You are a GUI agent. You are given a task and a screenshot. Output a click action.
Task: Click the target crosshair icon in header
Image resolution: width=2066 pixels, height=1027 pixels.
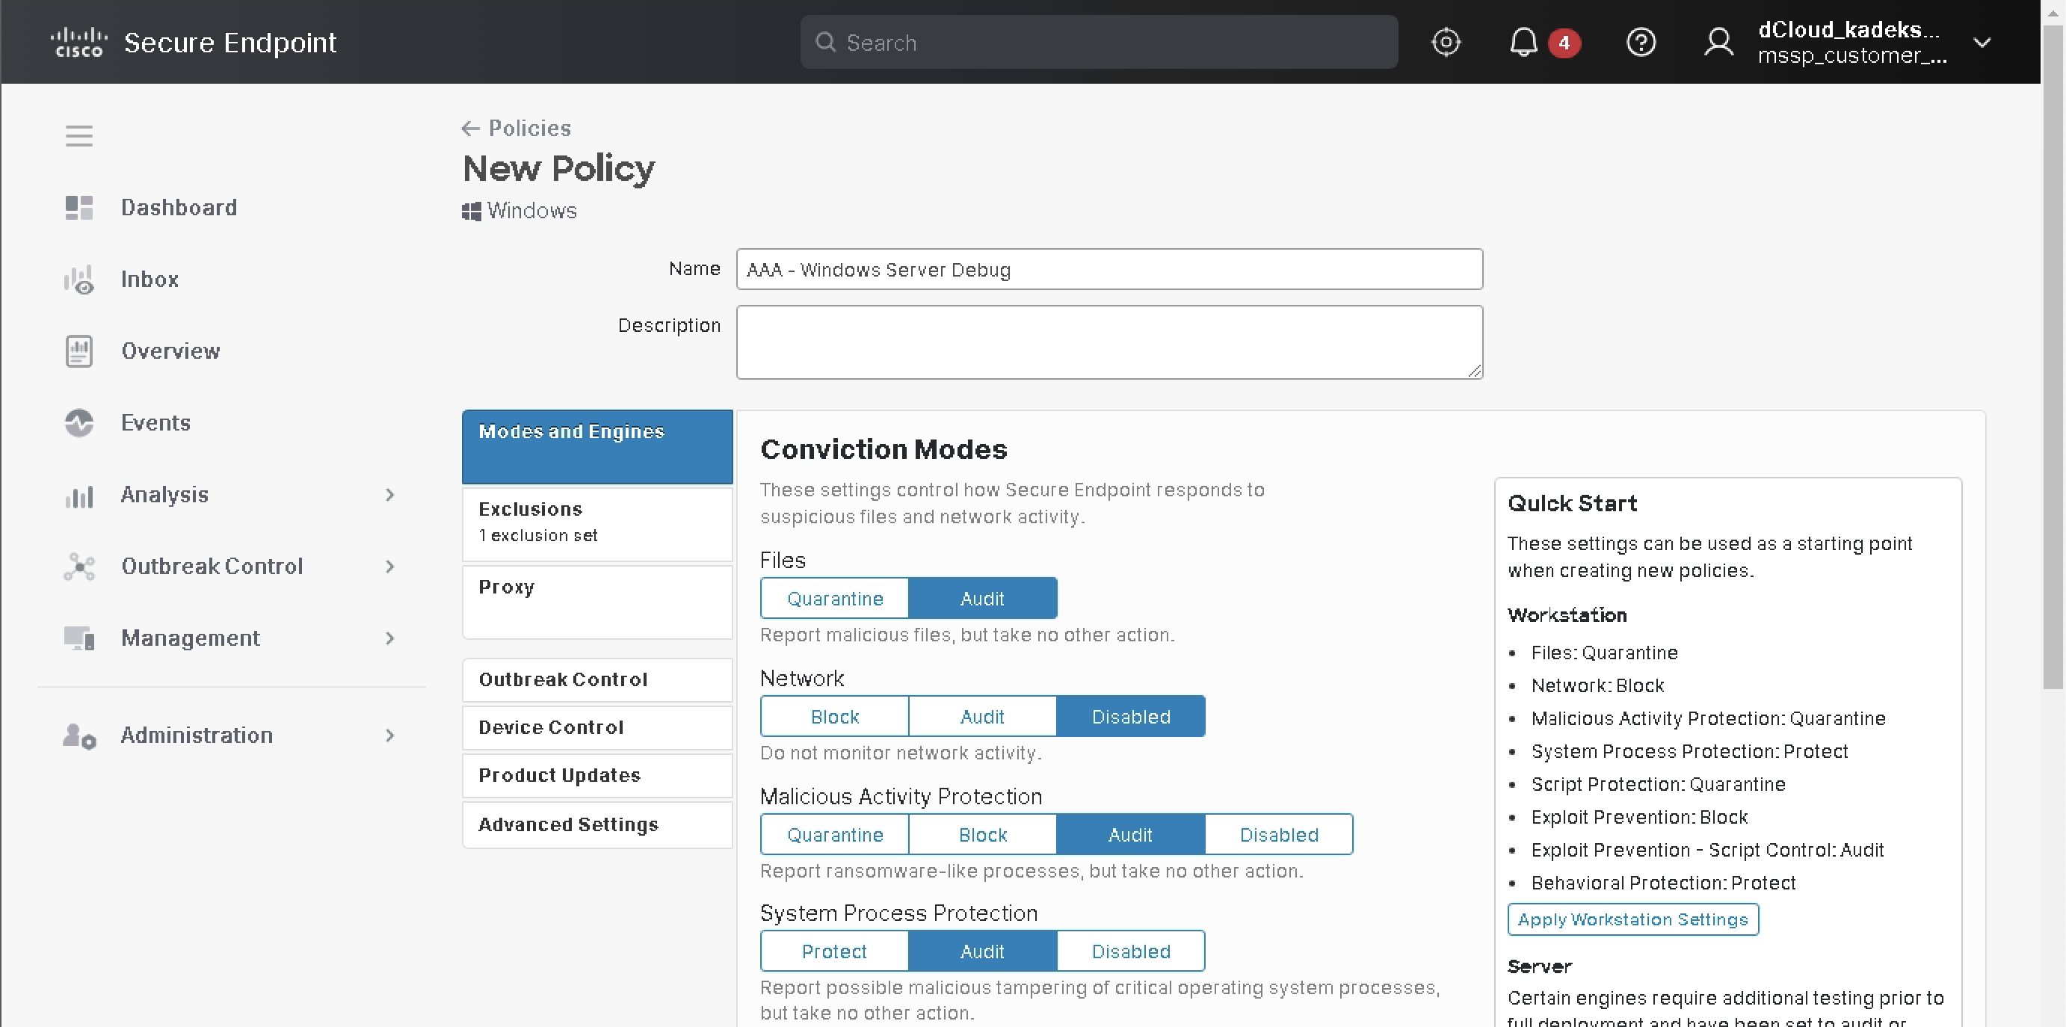(x=1446, y=42)
